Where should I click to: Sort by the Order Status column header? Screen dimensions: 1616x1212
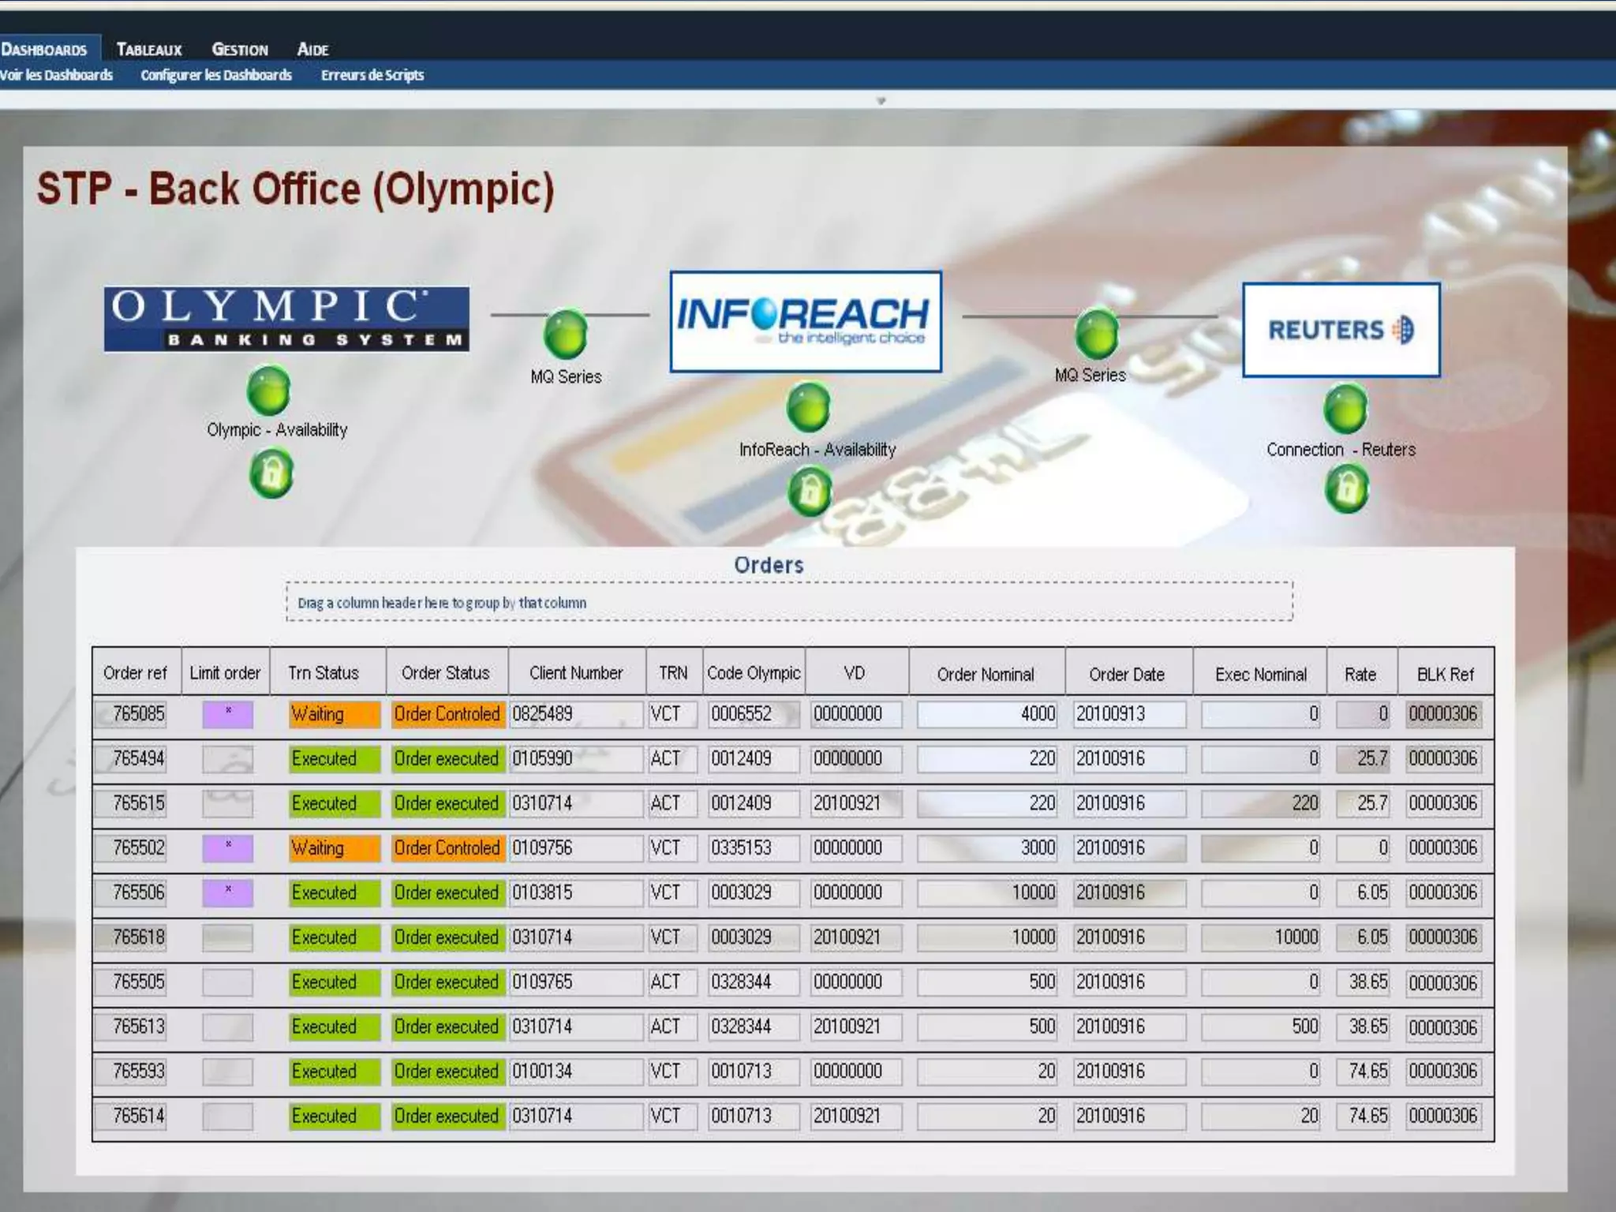tap(446, 672)
